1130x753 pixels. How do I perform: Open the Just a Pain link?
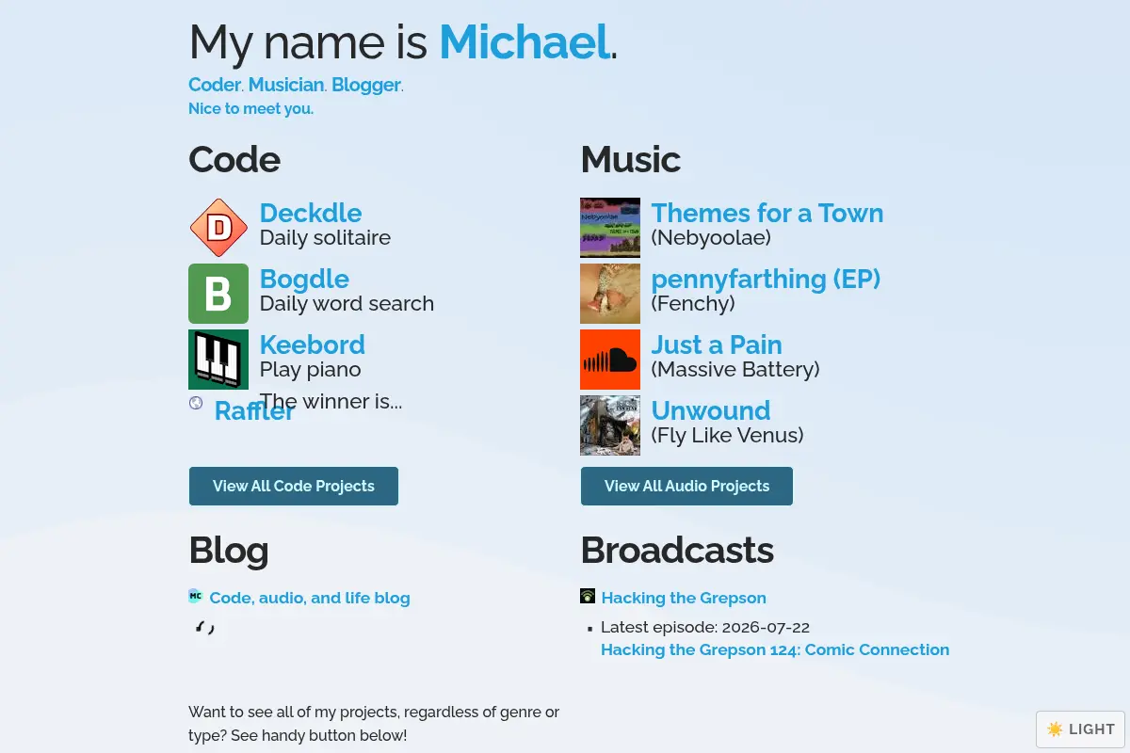pos(717,344)
